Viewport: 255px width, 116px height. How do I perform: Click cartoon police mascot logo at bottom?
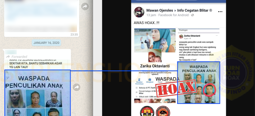coord(163,111)
